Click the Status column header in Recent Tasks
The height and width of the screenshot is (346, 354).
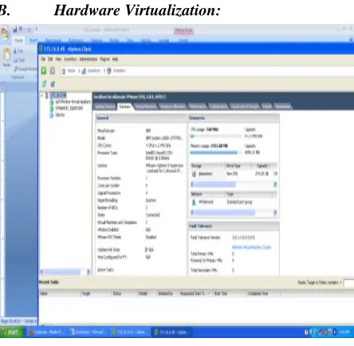click(x=124, y=293)
